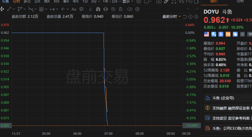Open the trend line tool dropdown arrow
Viewport: 252px width, 137px height.
click(x=14, y=9)
